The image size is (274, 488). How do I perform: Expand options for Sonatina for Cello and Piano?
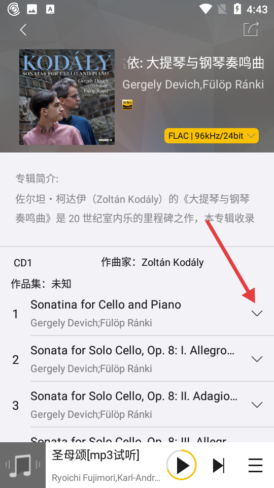click(x=257, y=313)
